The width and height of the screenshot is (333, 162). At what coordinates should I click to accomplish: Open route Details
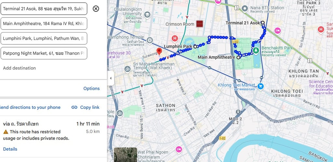coord(10,149)
